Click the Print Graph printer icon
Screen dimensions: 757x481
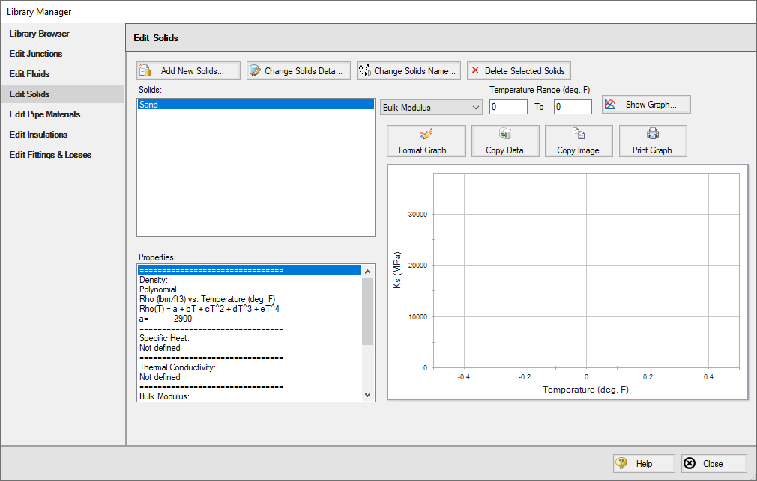point(653,133)
